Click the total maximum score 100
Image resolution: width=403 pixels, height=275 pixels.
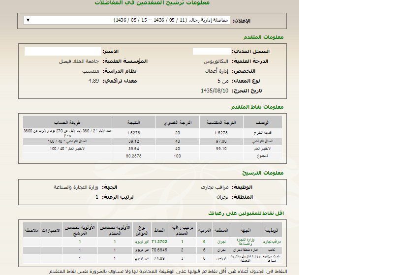(177, 156)
